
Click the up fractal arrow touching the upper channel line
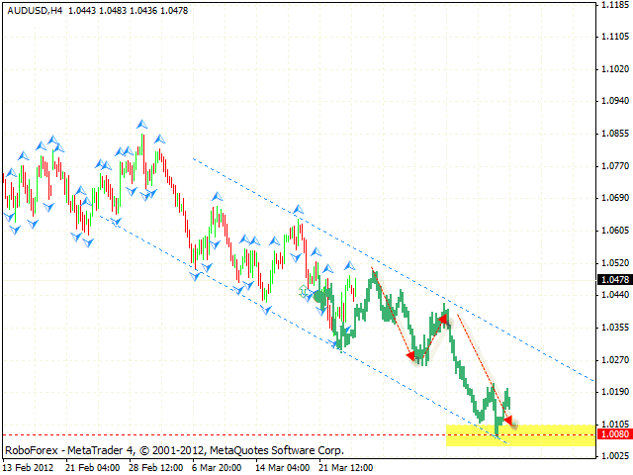(x=299, y=209)
